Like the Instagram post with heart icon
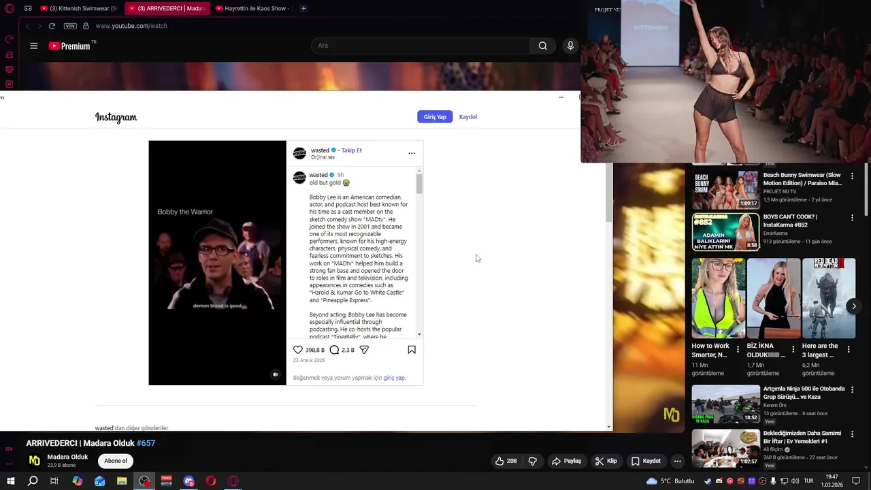Viewport: 871px width, 490px height. click(298, 350)
